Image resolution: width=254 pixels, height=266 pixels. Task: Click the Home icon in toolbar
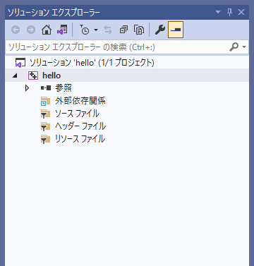click(x=47, y=30)
